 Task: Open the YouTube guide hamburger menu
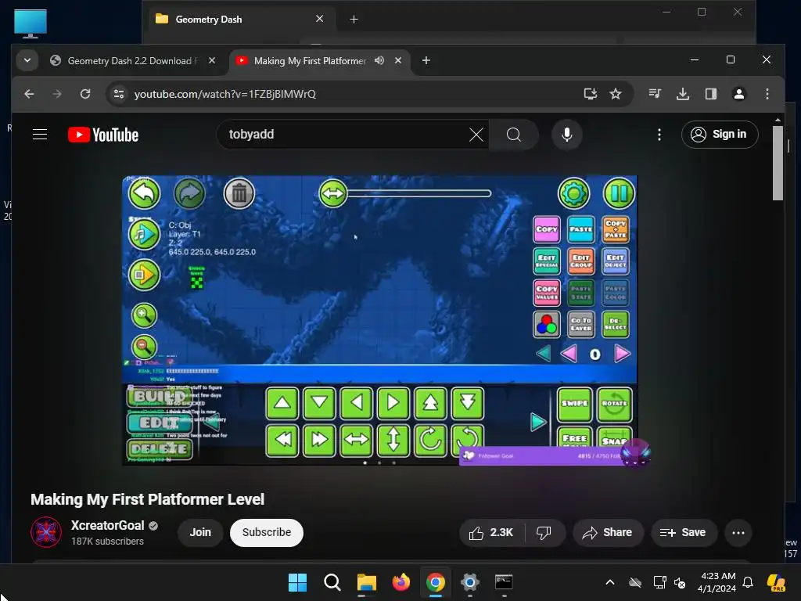coord(40,135)
